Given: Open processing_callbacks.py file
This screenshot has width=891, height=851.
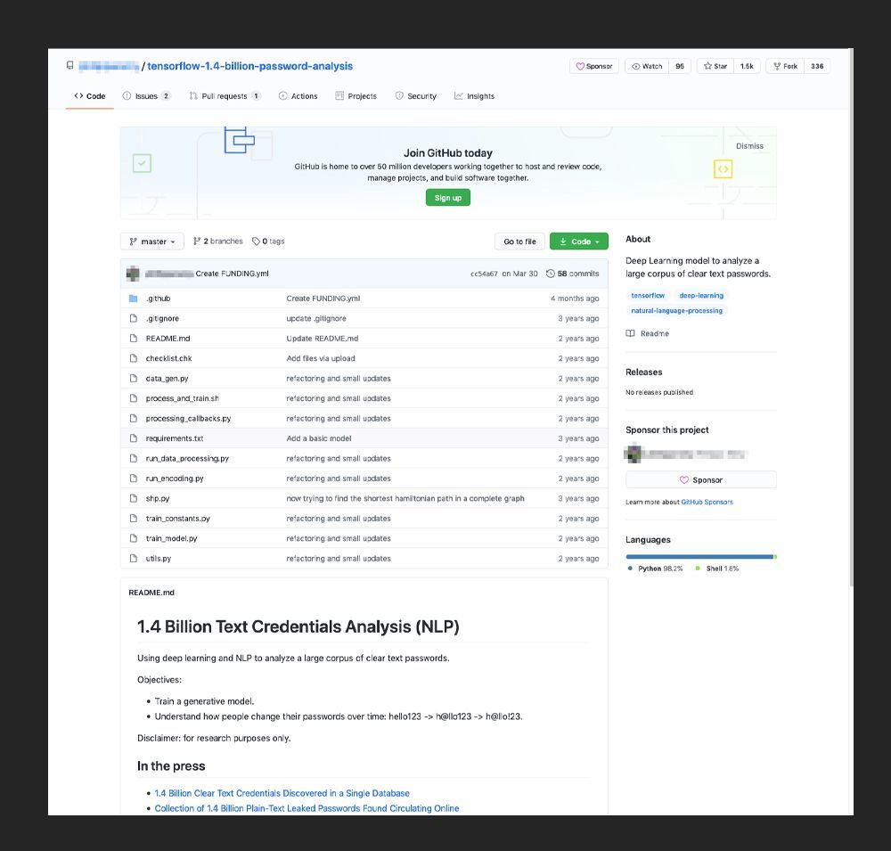Looking at the screenshot, I should coord(188,419).
